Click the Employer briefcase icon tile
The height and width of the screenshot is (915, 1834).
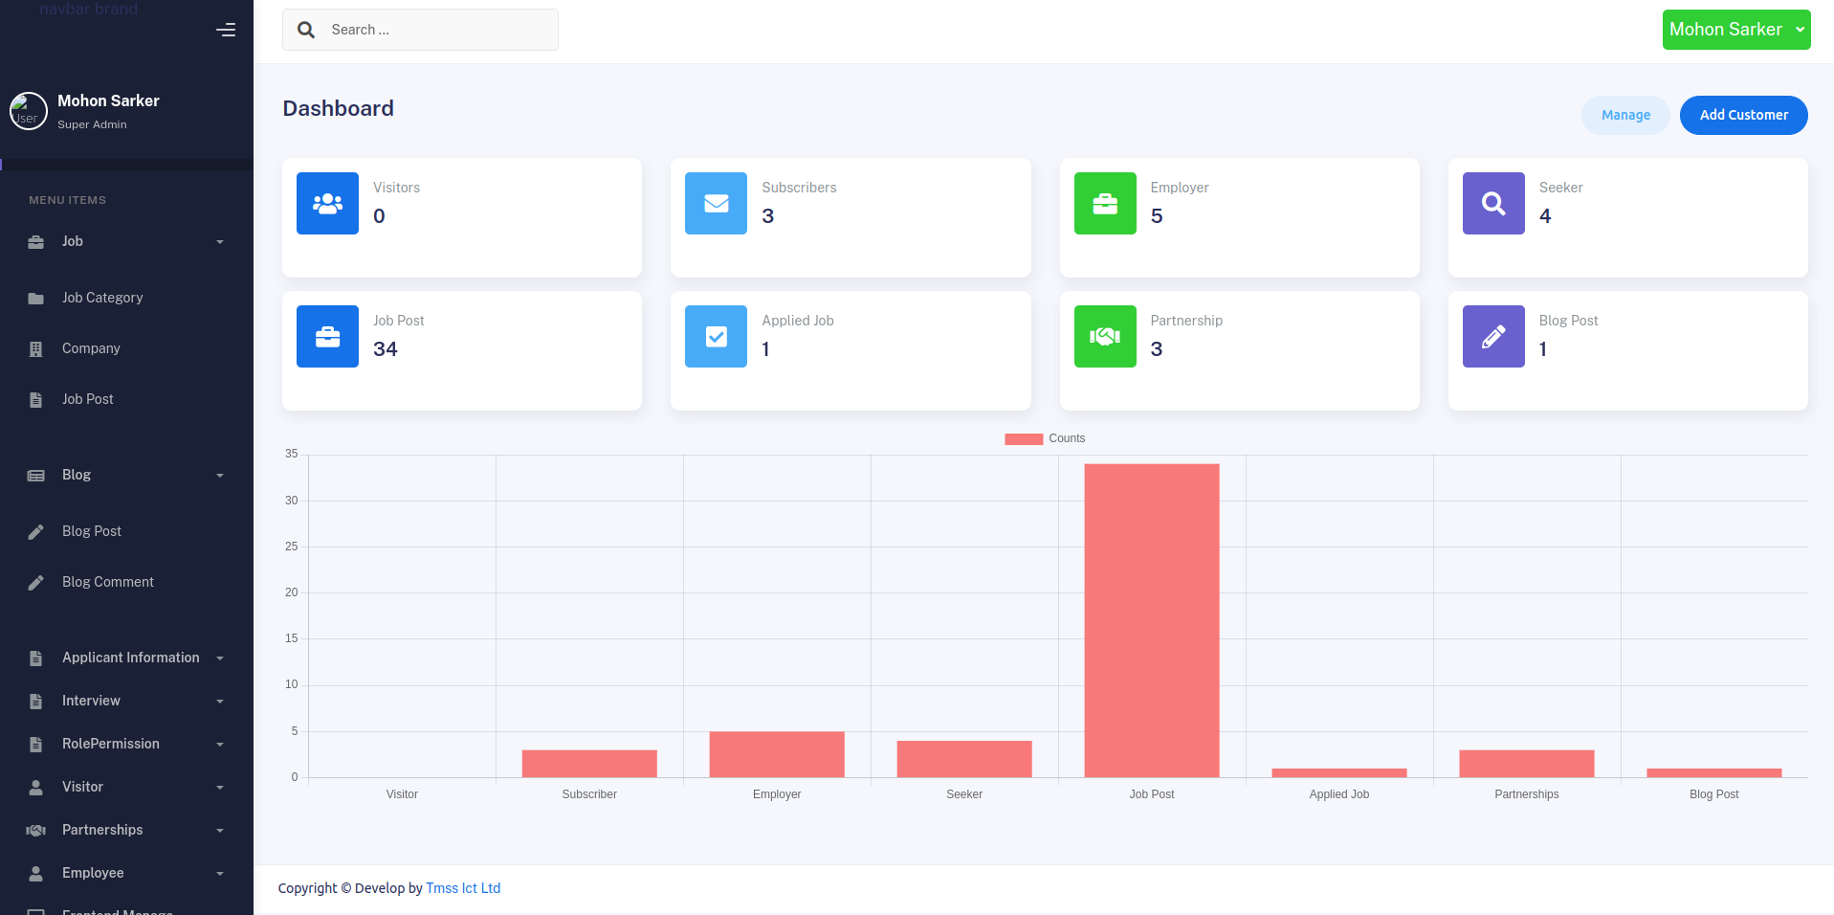coord(1105,203)
